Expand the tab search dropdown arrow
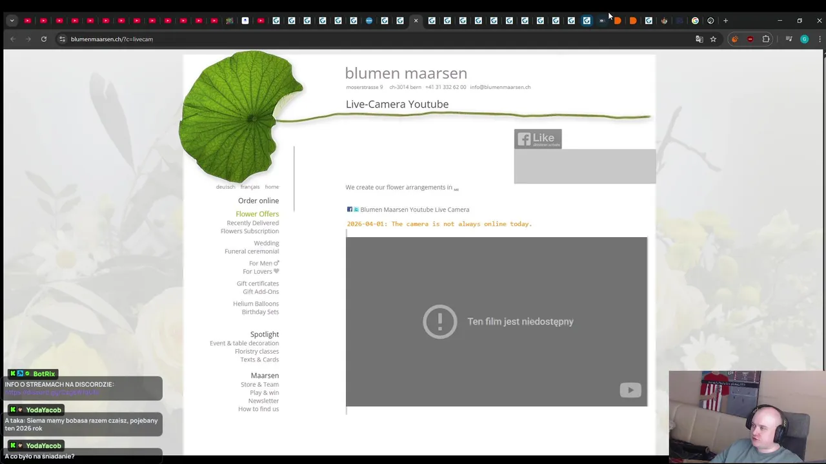Screen dimensions: 826x464 (12, 21)
